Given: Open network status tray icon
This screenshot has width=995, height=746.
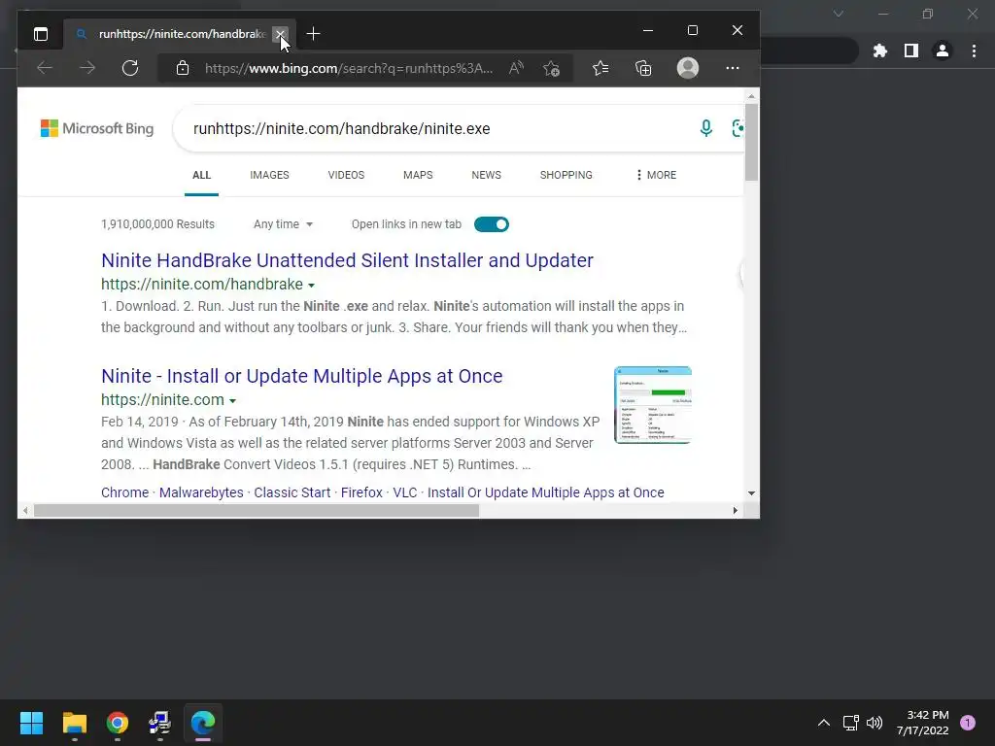Looking at the screenshot, I should point(850,723).
